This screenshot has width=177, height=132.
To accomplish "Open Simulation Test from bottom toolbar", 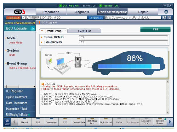I will 146,122.
